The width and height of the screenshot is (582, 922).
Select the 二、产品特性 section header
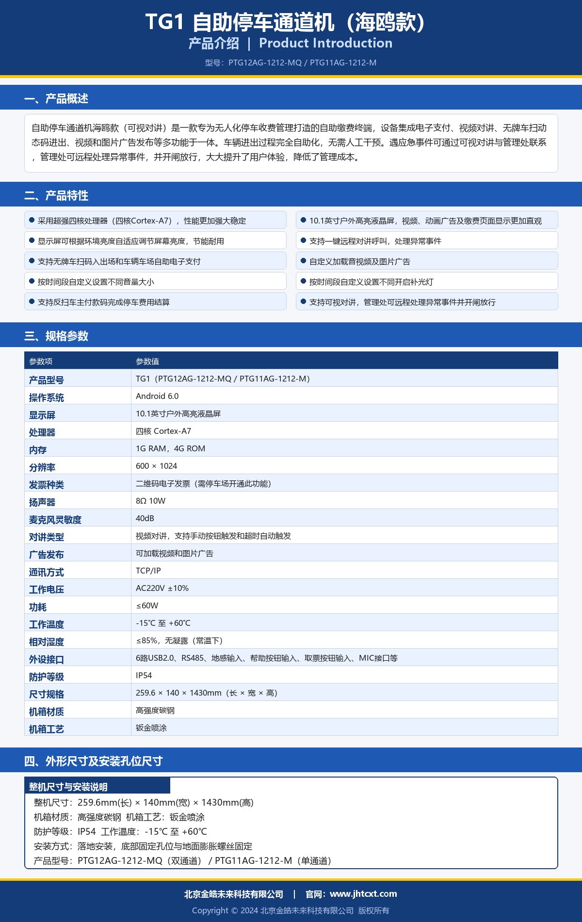tap(56, 195)
